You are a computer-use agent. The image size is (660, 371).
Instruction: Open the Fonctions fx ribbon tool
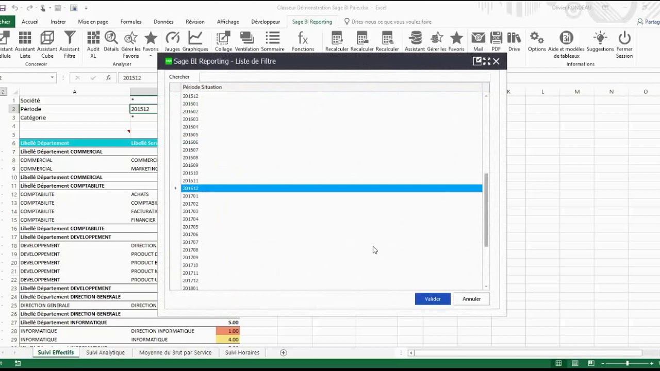point(303,42)
